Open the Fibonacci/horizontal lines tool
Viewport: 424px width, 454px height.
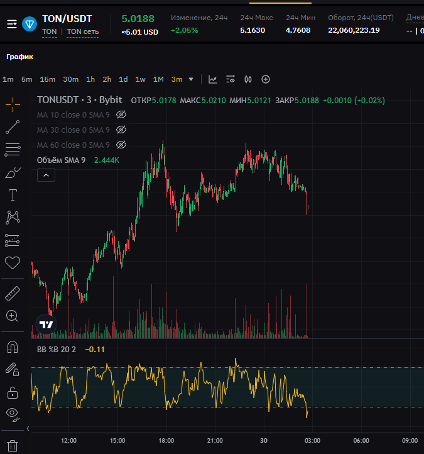point(13,150)
